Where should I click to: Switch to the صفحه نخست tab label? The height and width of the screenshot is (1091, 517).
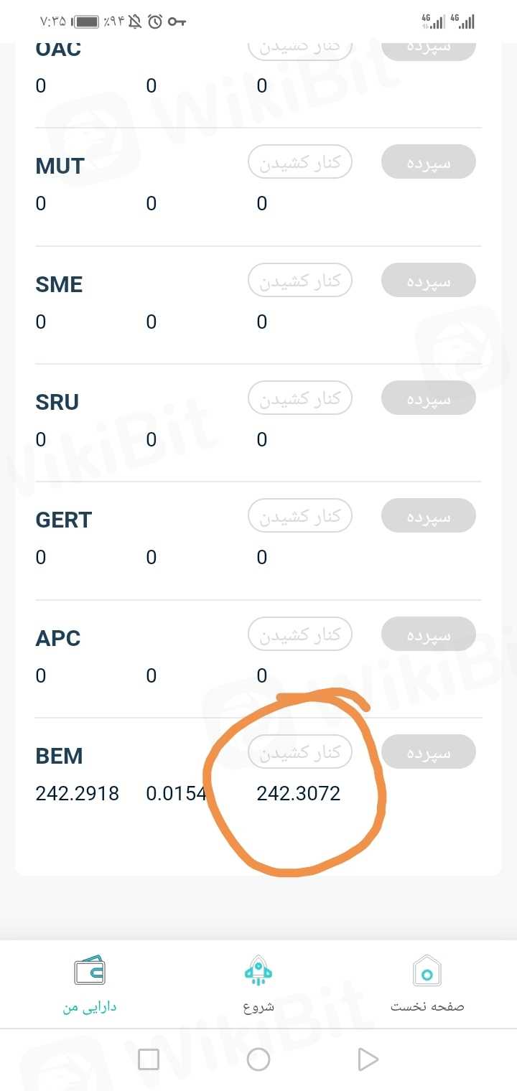pyautogui.click(x=427, y=1006)
